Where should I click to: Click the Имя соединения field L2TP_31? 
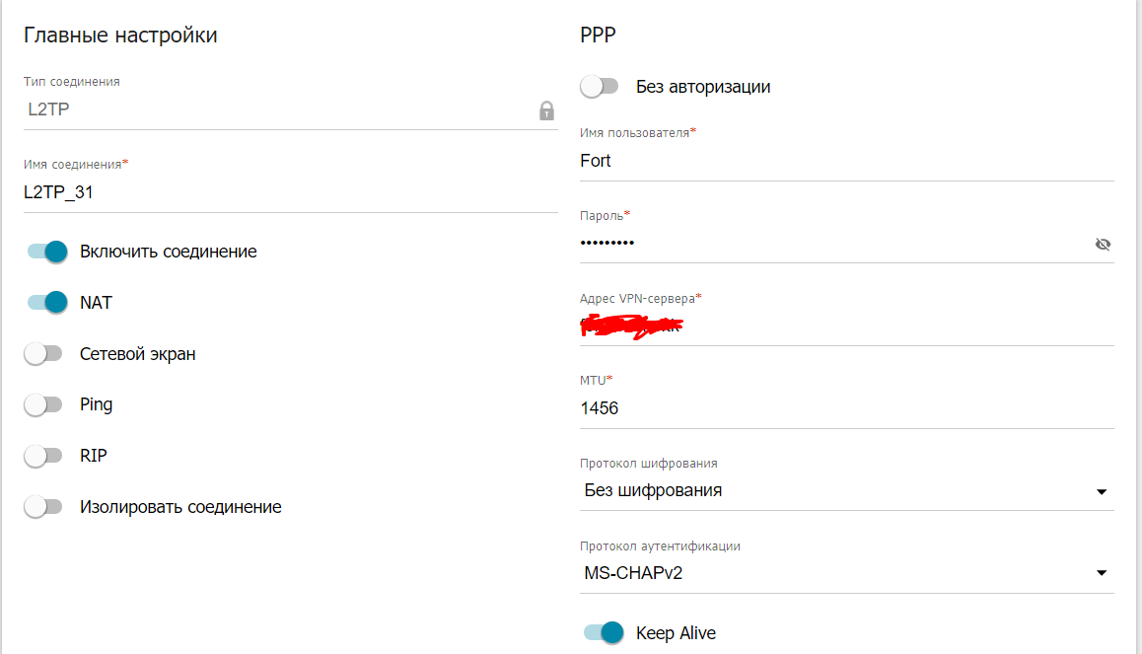pyautogui.click(x=291, y=193)
